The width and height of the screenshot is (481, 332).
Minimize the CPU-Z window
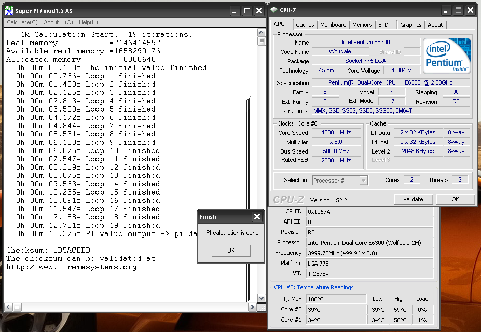pyautogui.click(x=445, y=11)
